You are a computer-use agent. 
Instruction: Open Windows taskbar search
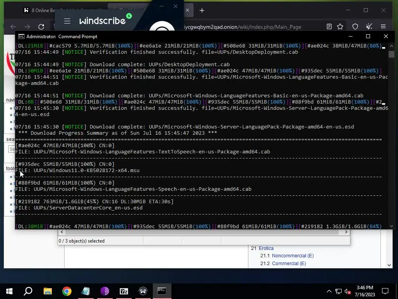[x=28, y=291]
